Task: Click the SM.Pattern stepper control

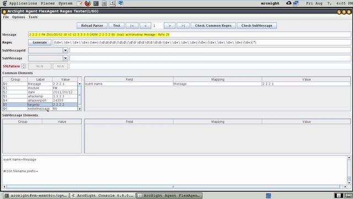Action: 24,66
